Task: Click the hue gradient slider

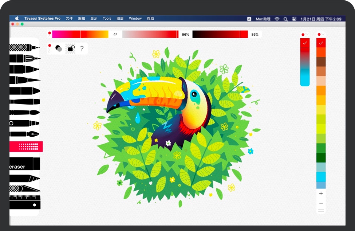Action: (x=80, y=34)
